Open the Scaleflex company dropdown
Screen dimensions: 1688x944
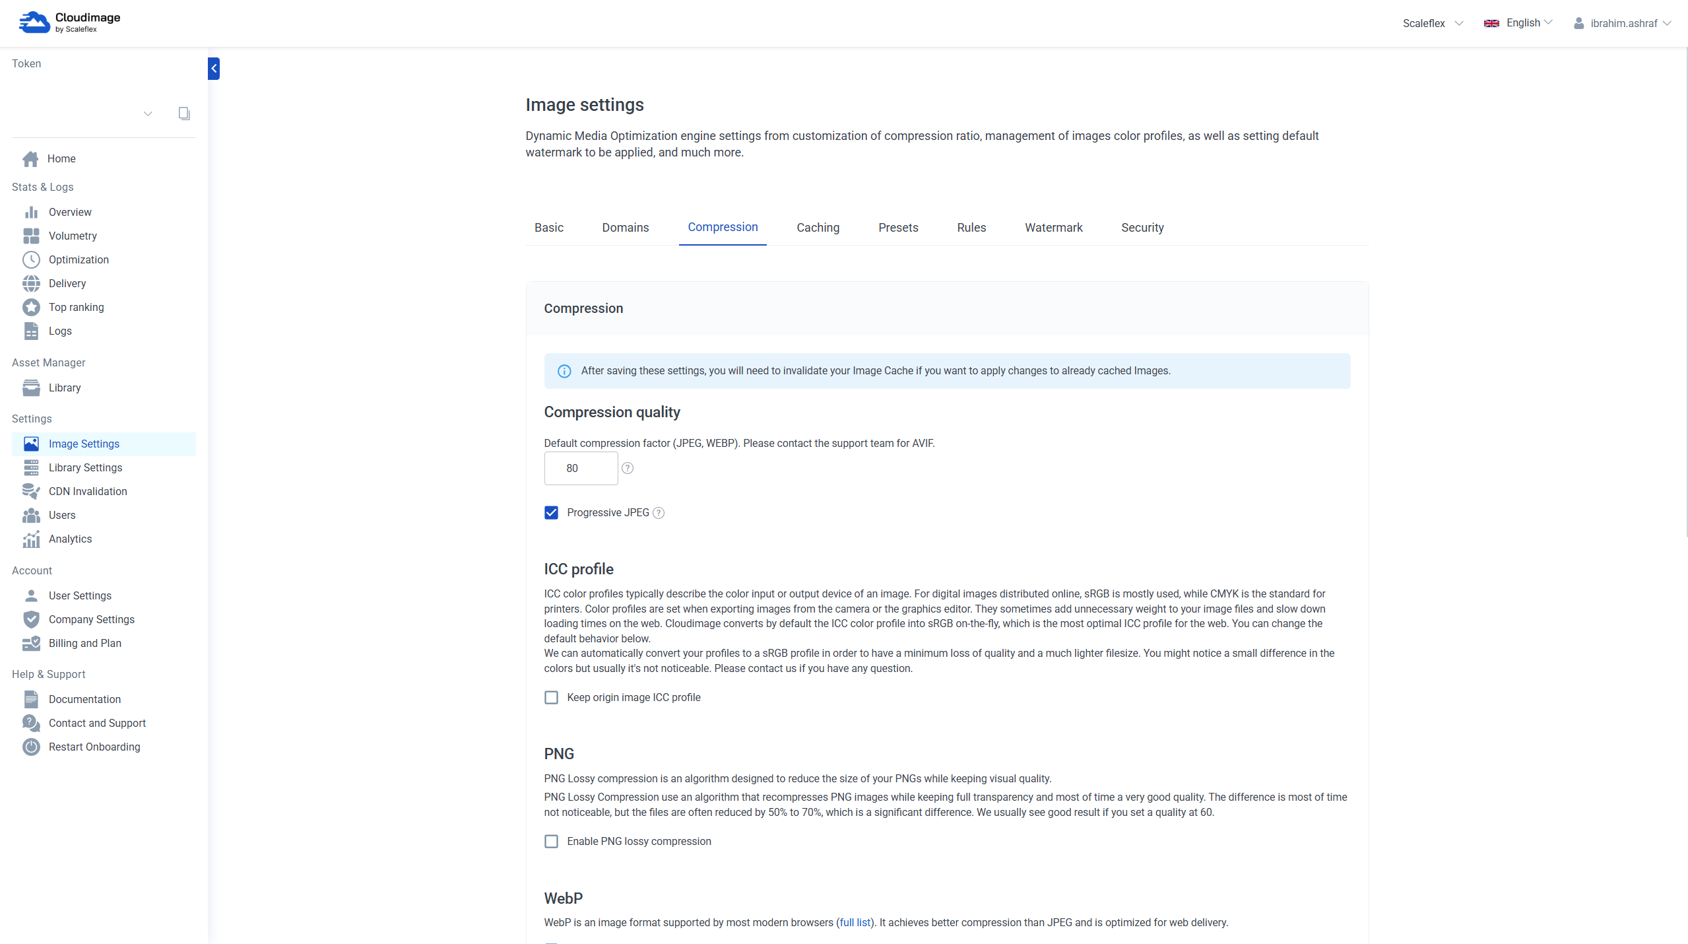coord(1433,23)
